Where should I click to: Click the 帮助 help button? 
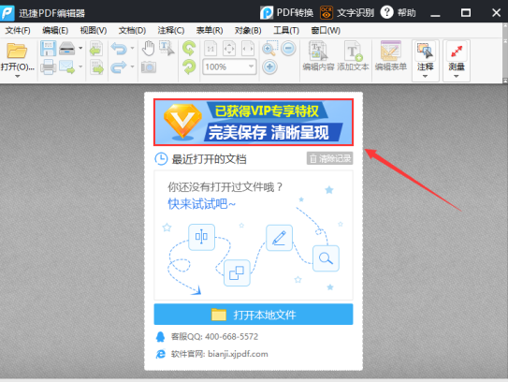399,13
